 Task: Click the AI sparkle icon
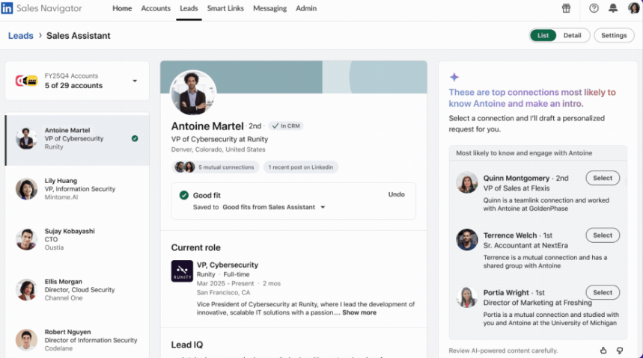tap(454, 77)
